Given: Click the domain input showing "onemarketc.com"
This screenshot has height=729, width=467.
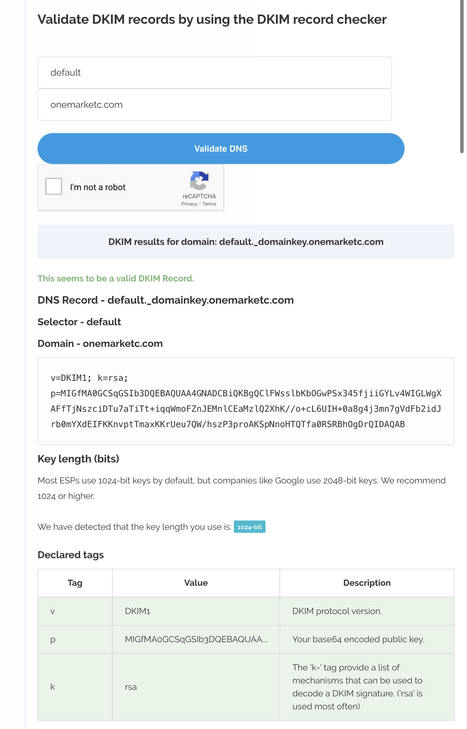Looking at the screenshot, I should tap(214, 104).
